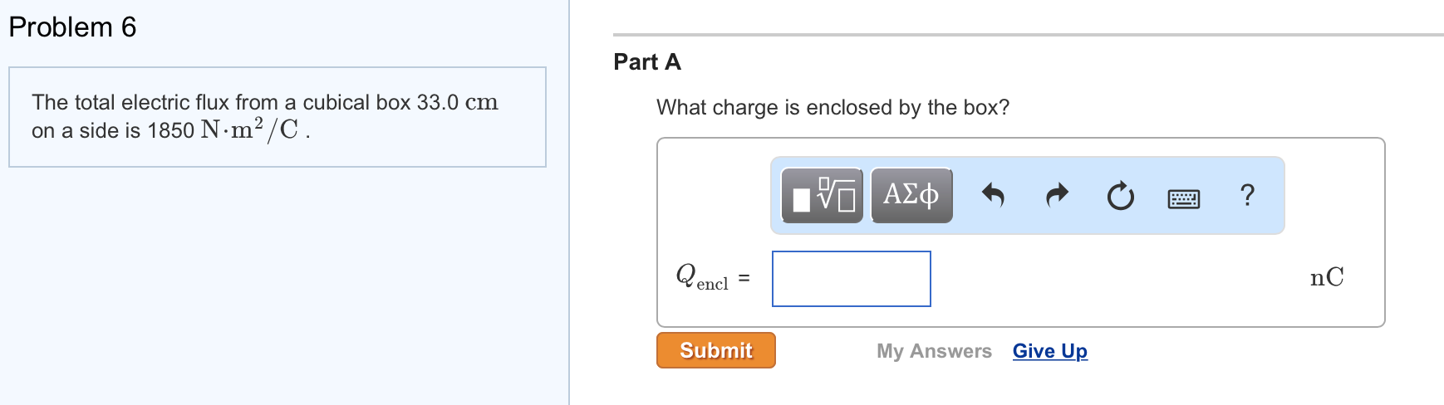Click the Give Up link
Screen dimensions: 1444x405
(1049, 351)
